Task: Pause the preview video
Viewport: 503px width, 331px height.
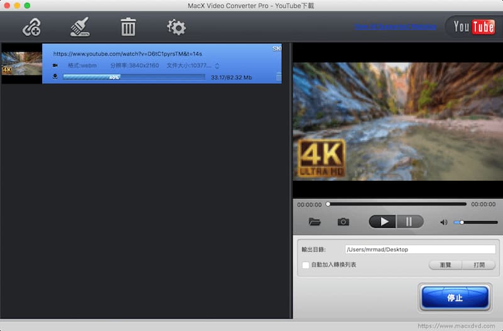Action: tap(410, 222)
